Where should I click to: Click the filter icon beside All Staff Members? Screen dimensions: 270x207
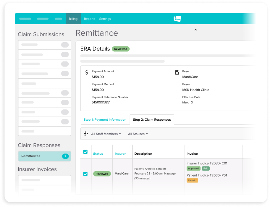point(86,134)
